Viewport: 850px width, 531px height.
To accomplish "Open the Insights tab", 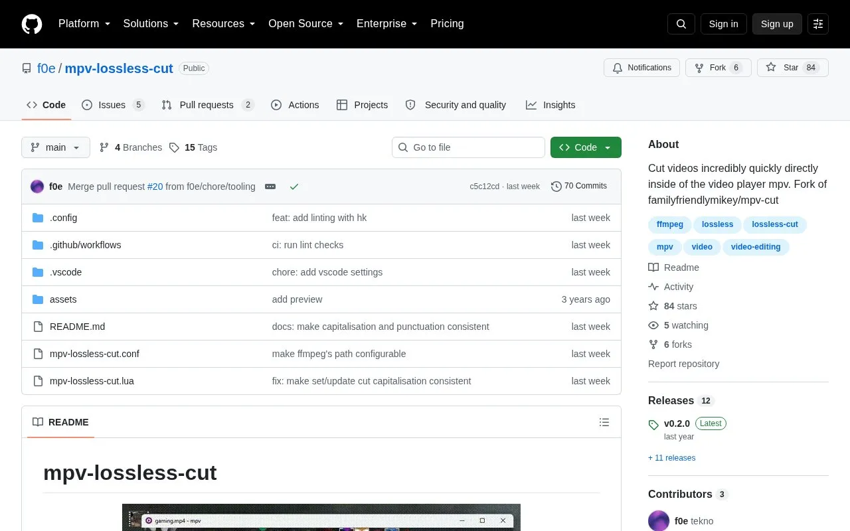I will pyautogui.click(x=551, y=105).
